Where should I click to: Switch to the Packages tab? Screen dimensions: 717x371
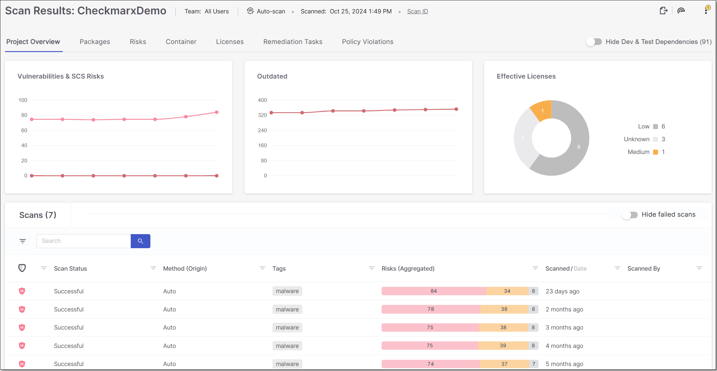[x=95, y=42]
